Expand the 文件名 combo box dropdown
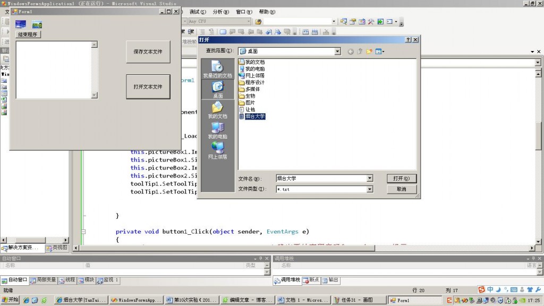This screenshot has height=306, width=544. click(370, 178)
